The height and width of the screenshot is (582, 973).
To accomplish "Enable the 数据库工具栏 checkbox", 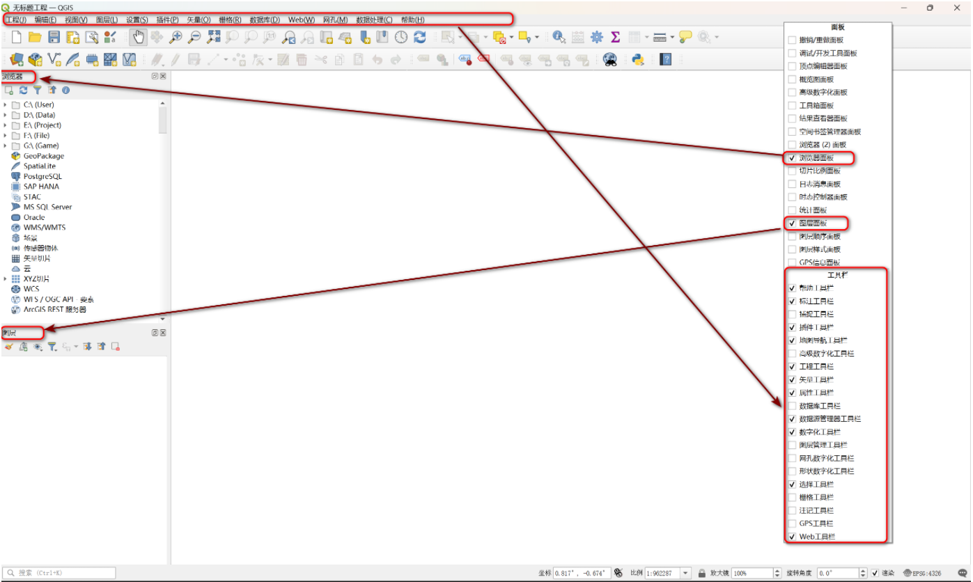I will pyautogui.click(x=792, y=406).
